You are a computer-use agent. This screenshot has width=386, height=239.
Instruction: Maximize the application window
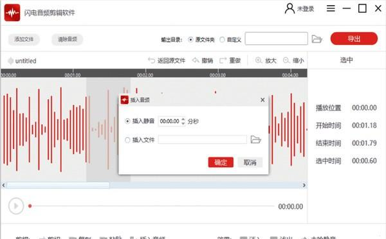[x=362, y=8]
